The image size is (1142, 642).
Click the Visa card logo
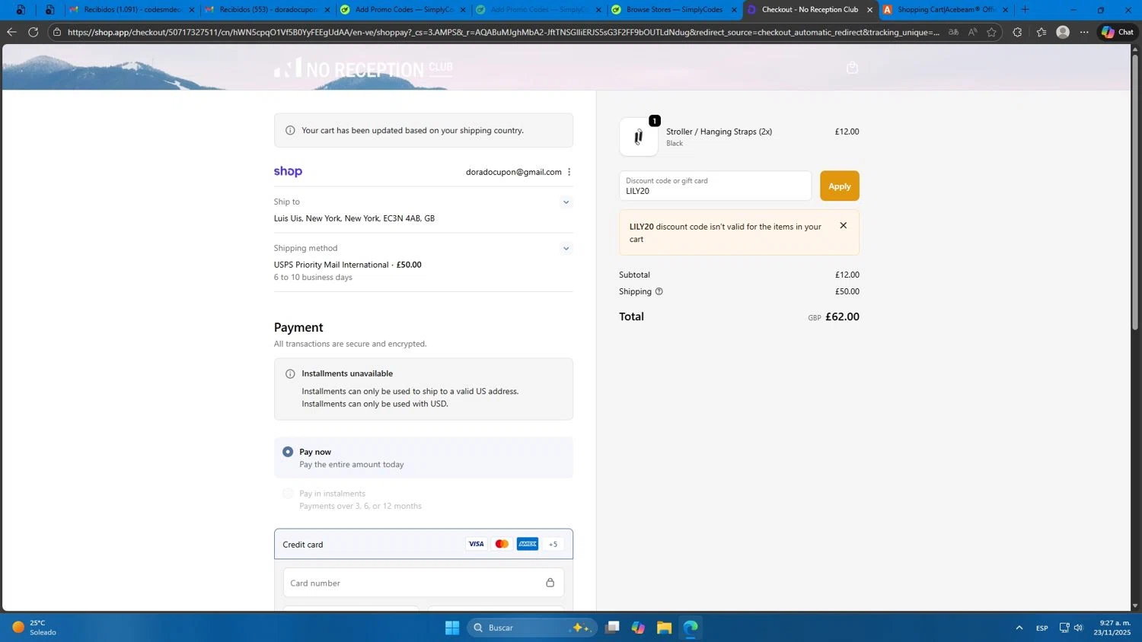[x=476, y=544]
